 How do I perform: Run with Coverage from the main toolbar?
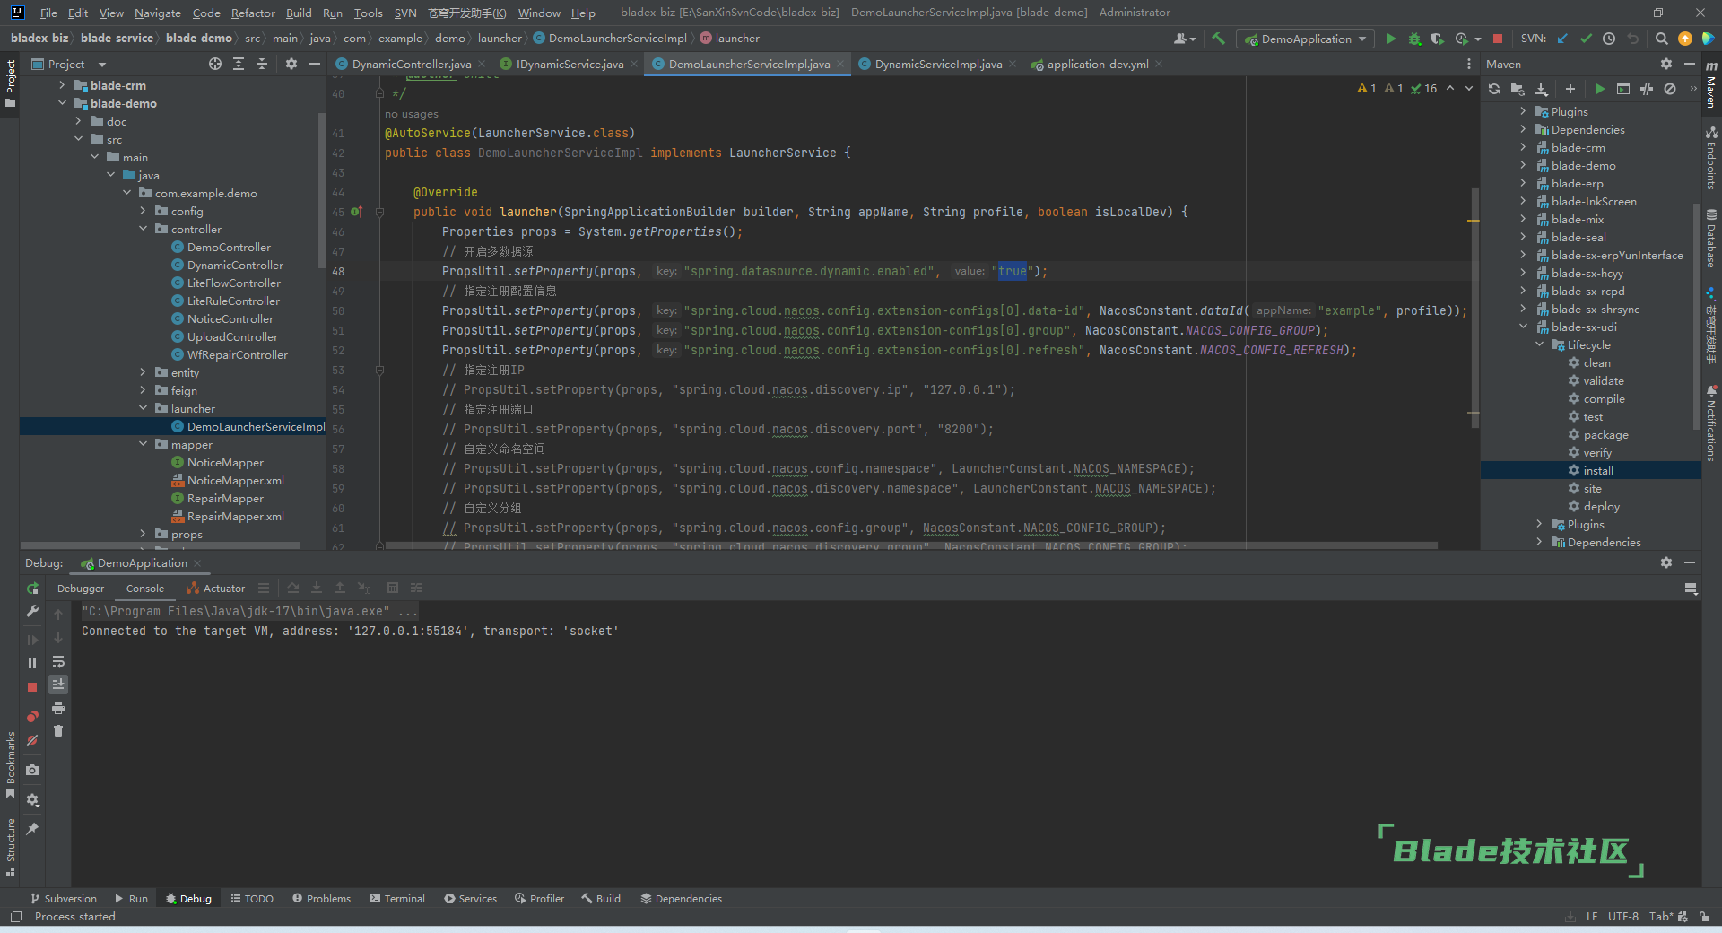click(x=1437, y=39)
